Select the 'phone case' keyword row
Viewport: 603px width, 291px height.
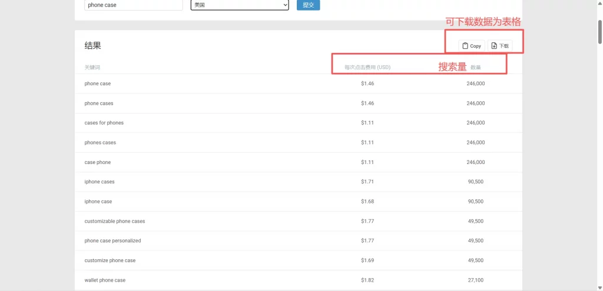[x=98, y=83]
